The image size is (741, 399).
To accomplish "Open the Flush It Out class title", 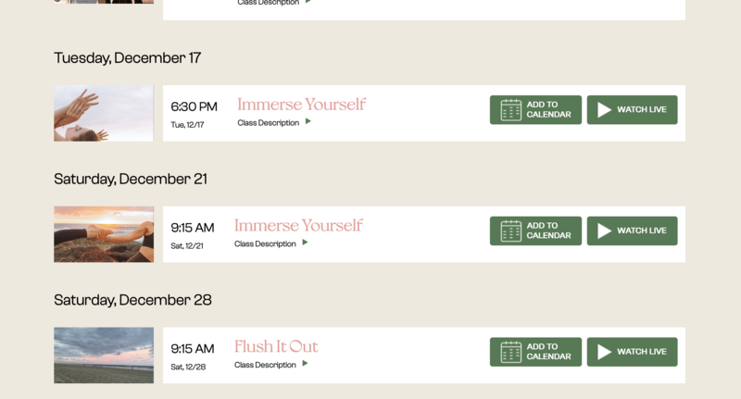I will click(276, 346).
